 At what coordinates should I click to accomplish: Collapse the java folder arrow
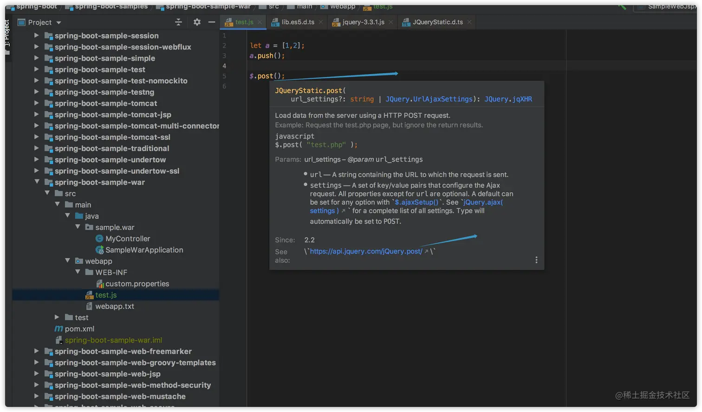coord(67,216)
